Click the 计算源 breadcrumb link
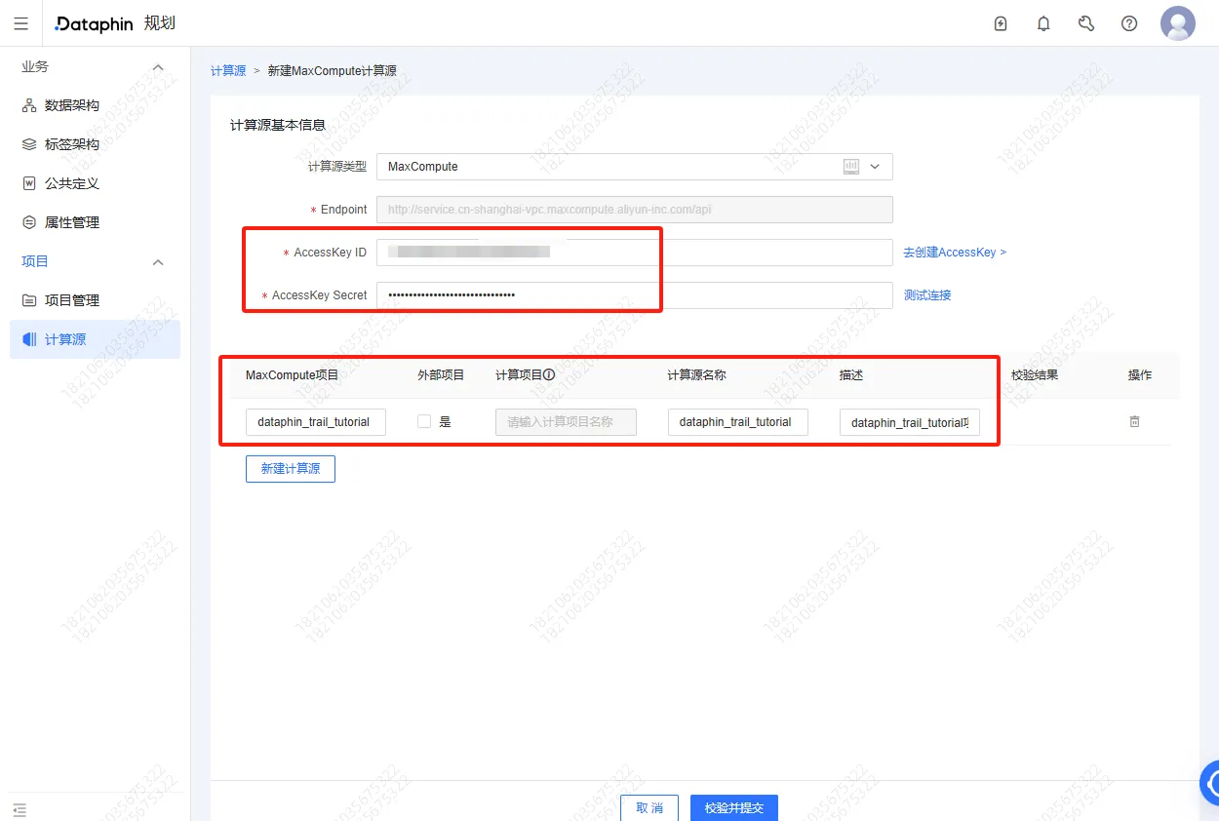This screenshot has width=1219, height=821. click(228, 71)
